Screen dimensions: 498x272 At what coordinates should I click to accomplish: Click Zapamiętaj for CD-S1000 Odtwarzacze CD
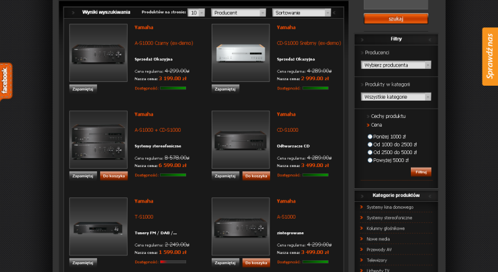coord(225,176)
